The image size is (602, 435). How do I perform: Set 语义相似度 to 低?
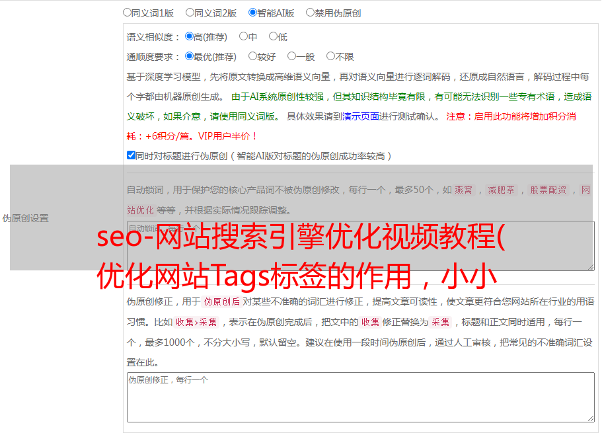tap(273, 36)
